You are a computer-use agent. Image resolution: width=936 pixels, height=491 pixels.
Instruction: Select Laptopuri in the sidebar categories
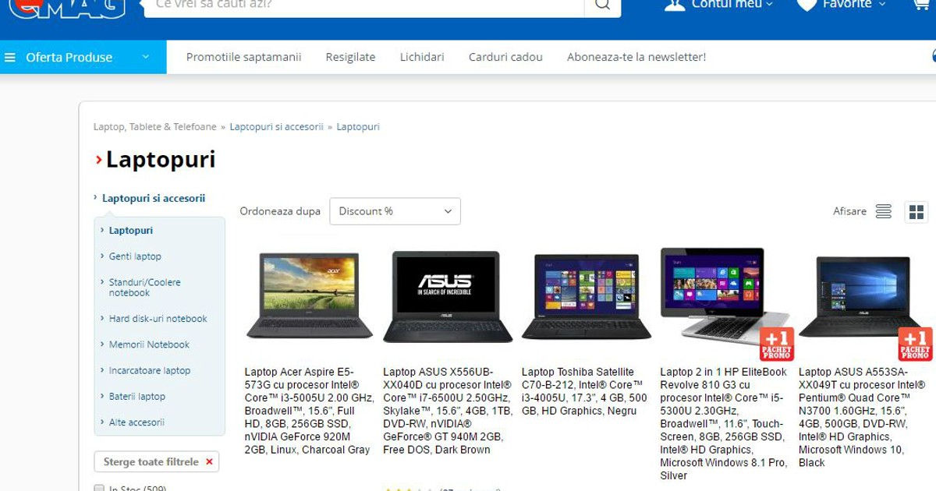131,231
